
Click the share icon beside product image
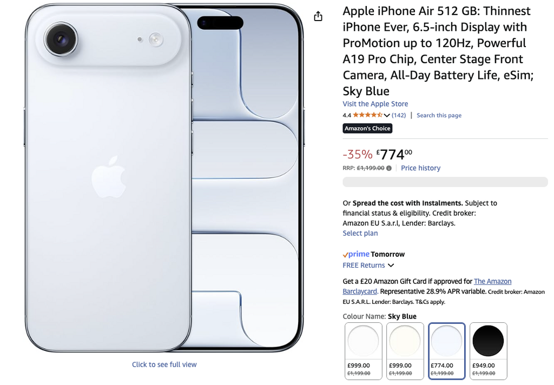pos(318,16)
